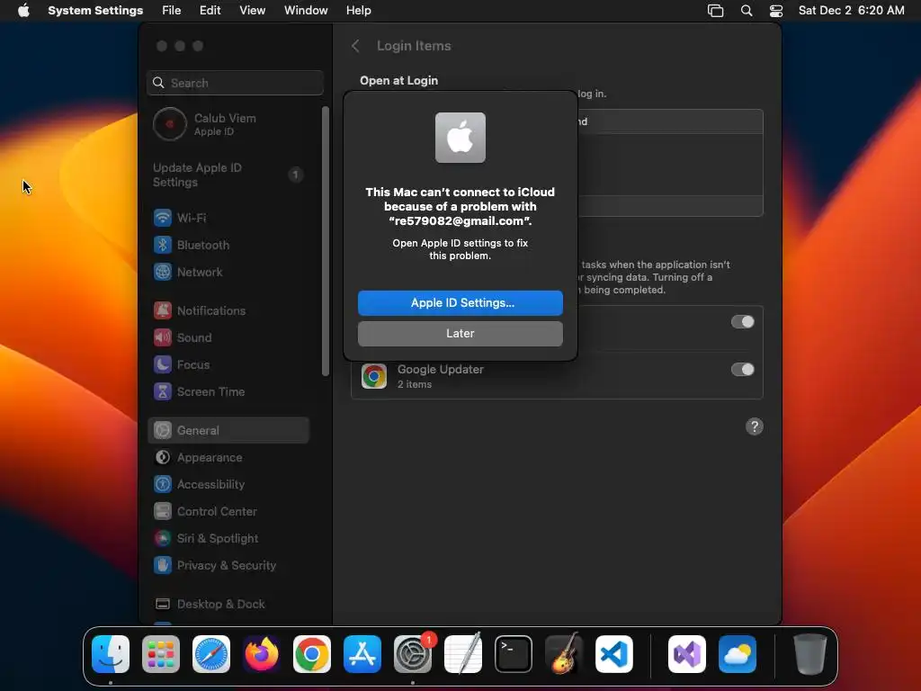Open the Weather app from Dock
The height and width of the screenshot is (691, 921).
point(738,654)
